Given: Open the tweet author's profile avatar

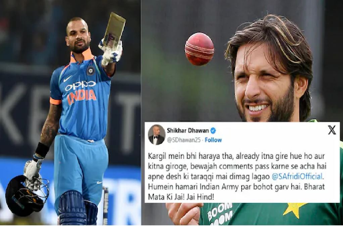Looking at the screenshot, I should pyautogui.click(x=156, y=135).
